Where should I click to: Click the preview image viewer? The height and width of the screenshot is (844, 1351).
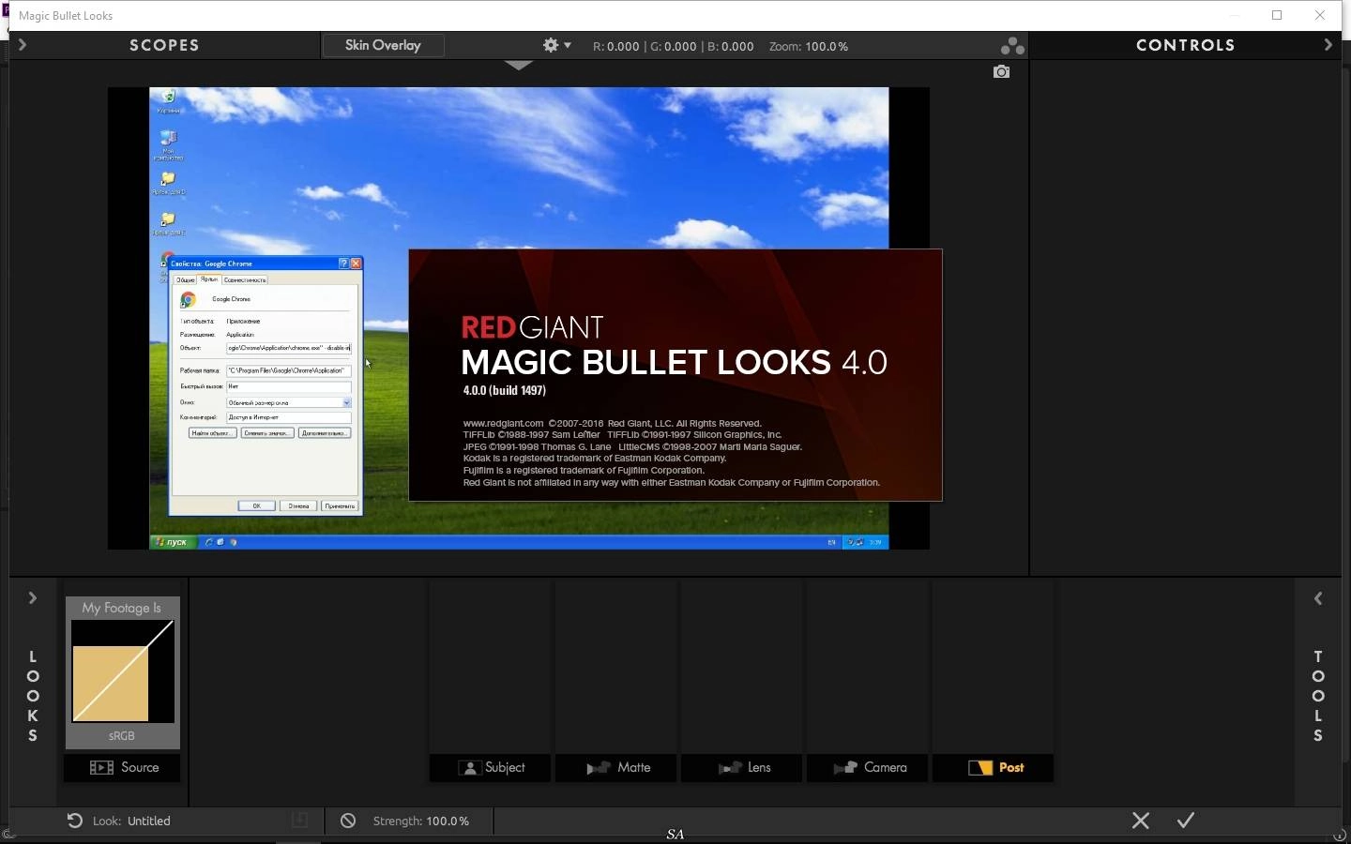tap(519, 318)
